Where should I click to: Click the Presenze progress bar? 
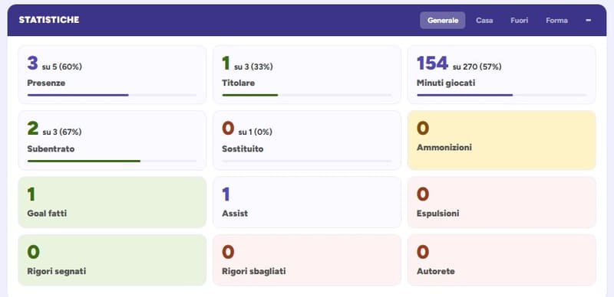(x=112, y=95)
